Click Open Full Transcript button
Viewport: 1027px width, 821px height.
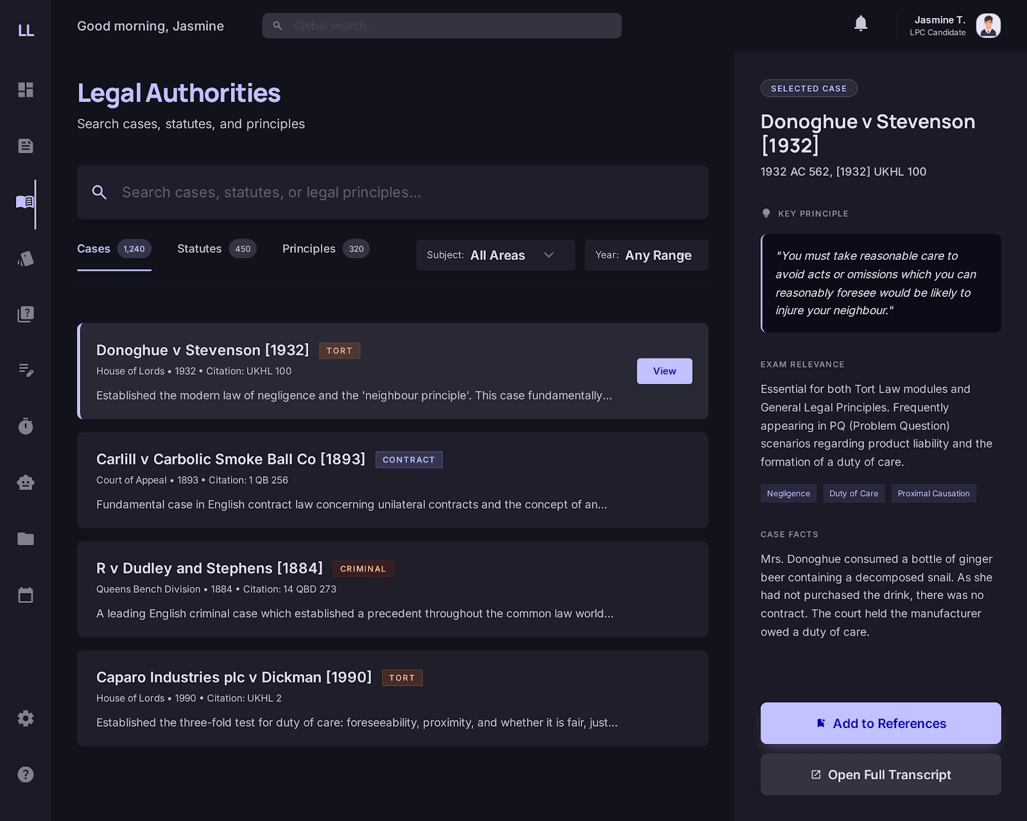pyautogui.click(x=880, y=775)
